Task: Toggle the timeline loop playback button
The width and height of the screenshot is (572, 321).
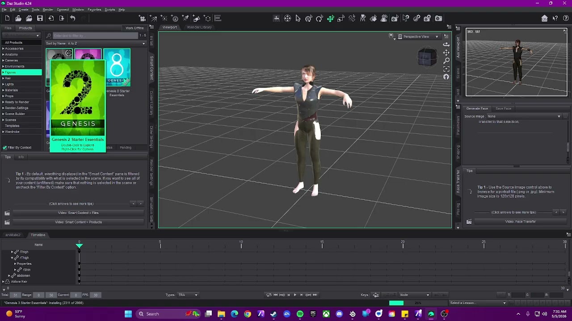Action: pyautogui.click(x=269, y=295)
